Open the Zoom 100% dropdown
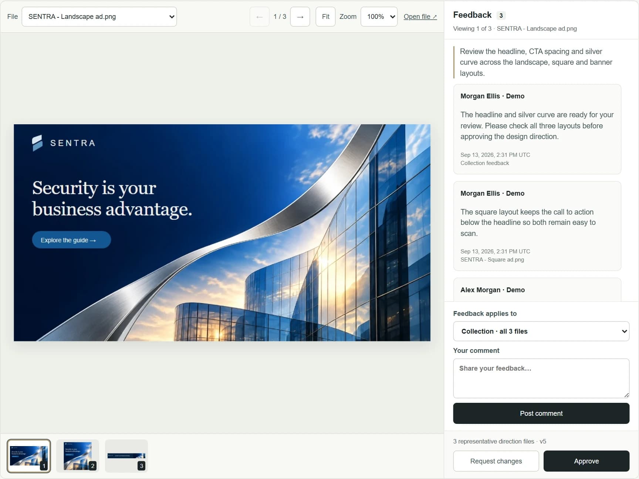The height and width of the screenshot is (479, 639). pos(379,17)
